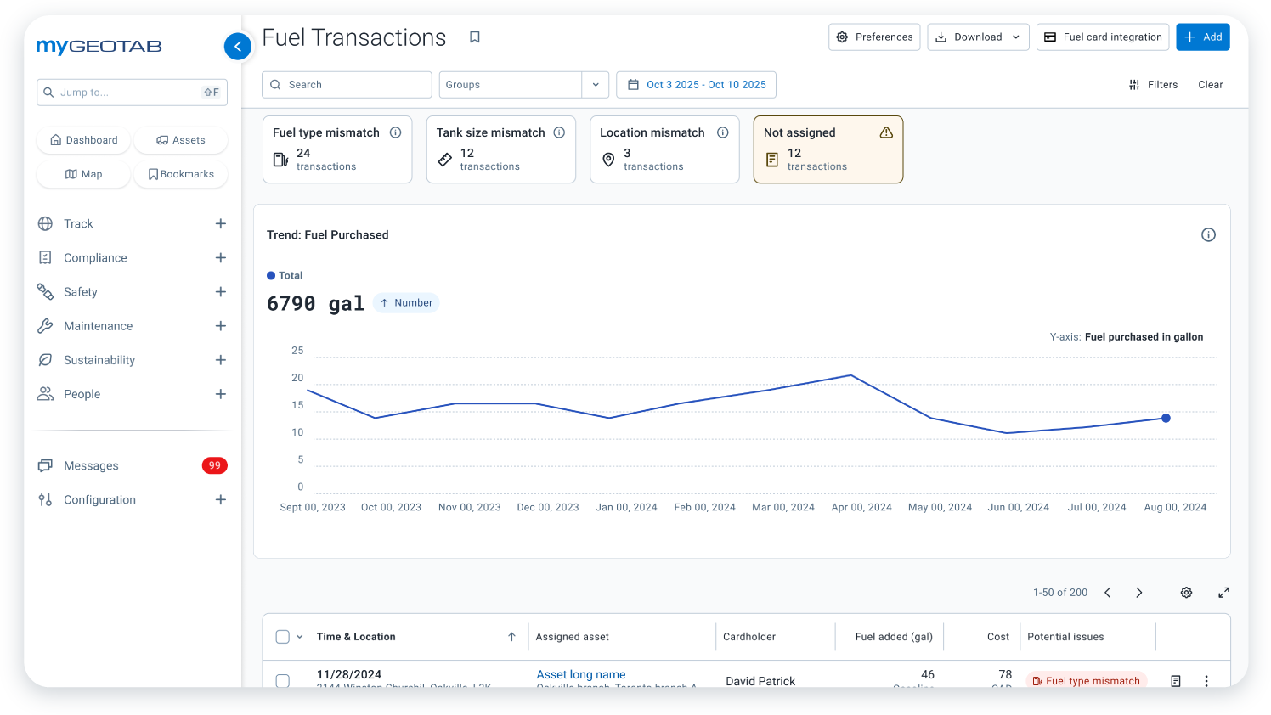The height and width of the screenshot is (715, 1271).
Task: Show info for Fuel type mismatch
Action: pyautogui.click(x=396, y=132)
